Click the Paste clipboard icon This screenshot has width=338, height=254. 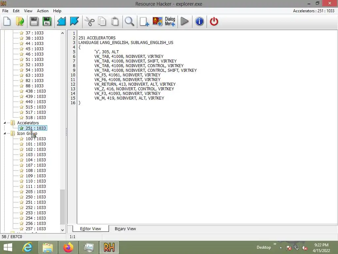[115, 21]
